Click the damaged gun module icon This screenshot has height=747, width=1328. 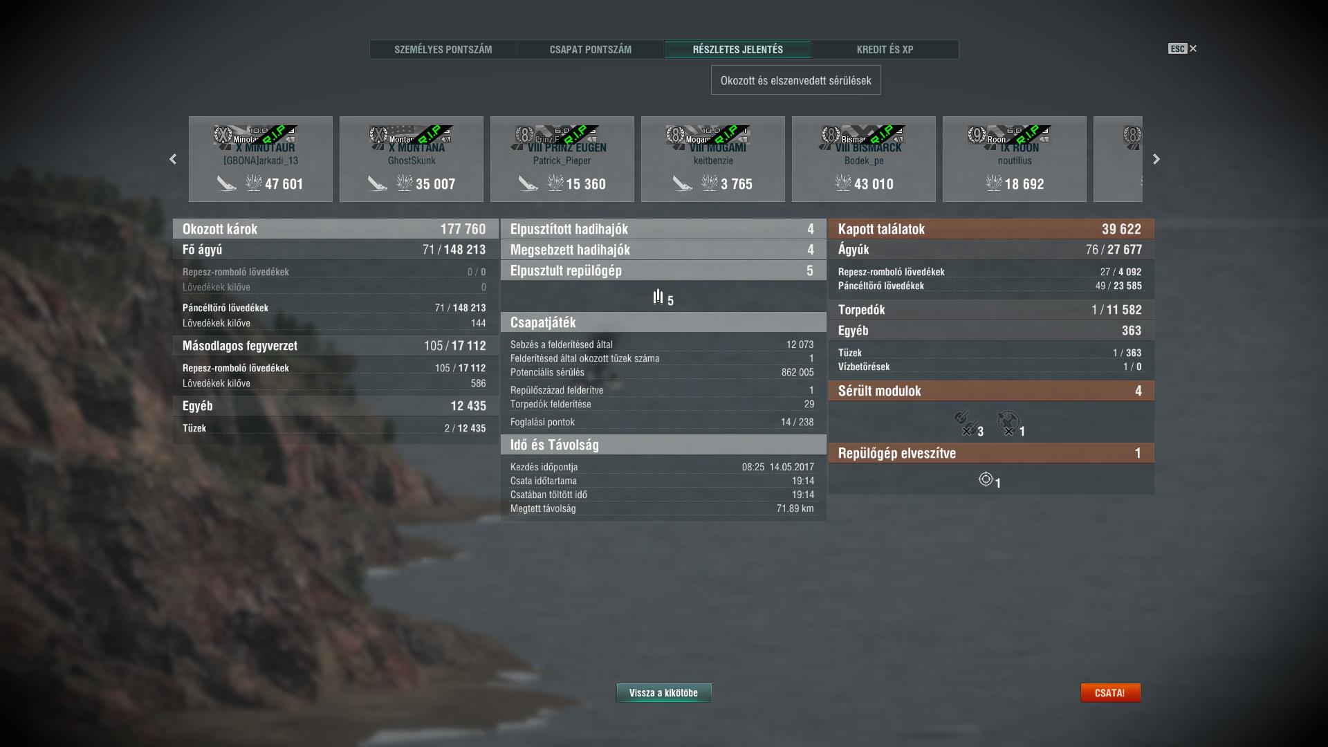(x=965, y=422)
